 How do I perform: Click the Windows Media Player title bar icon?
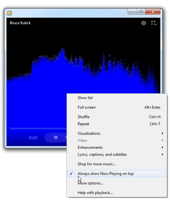9,13
